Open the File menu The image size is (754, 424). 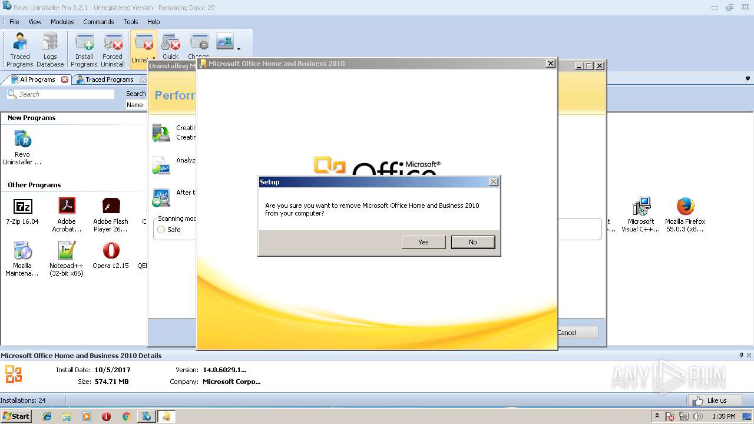(x=14, y=22)
